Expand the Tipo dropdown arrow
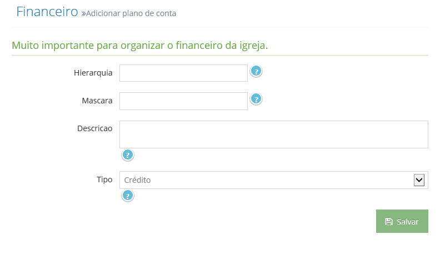440x264 pixels. pyautogui.click(x=419, y=180)
